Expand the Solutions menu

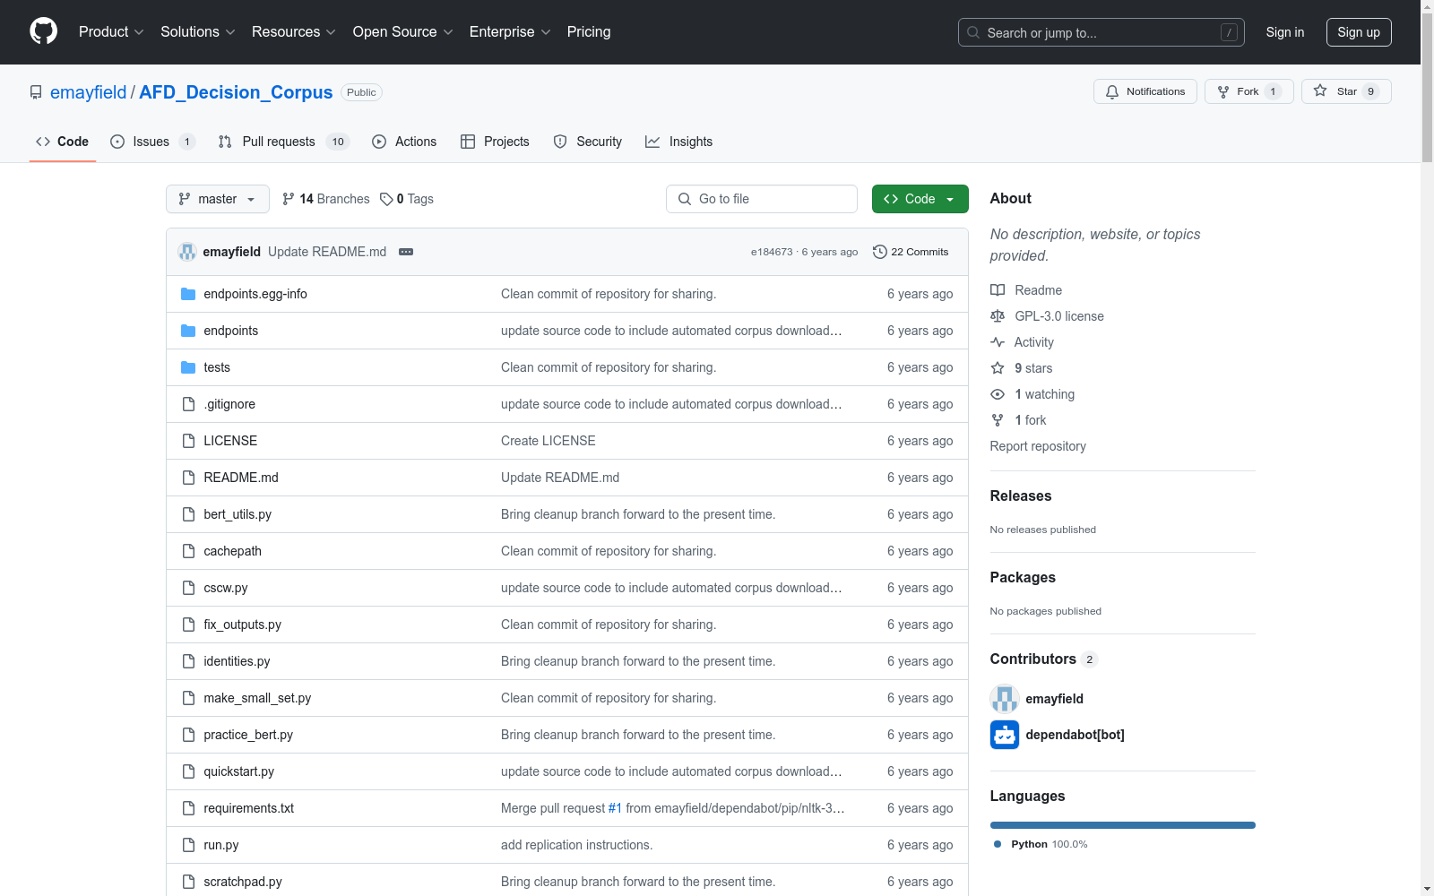coord(198,32)
